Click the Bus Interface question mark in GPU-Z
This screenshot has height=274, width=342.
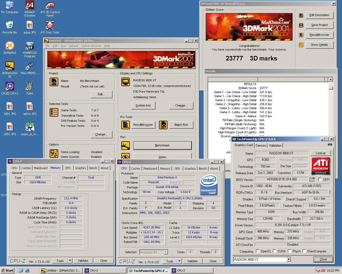pyautogui.click(x=329, y=192)
